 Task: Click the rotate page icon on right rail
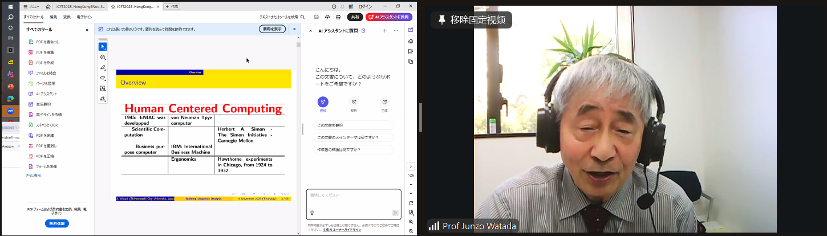coord(411,203)
